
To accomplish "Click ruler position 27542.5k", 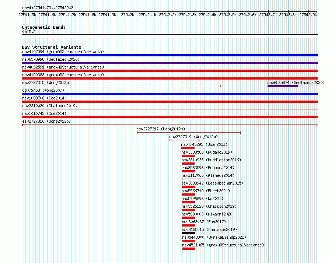I will click(228, 15).
